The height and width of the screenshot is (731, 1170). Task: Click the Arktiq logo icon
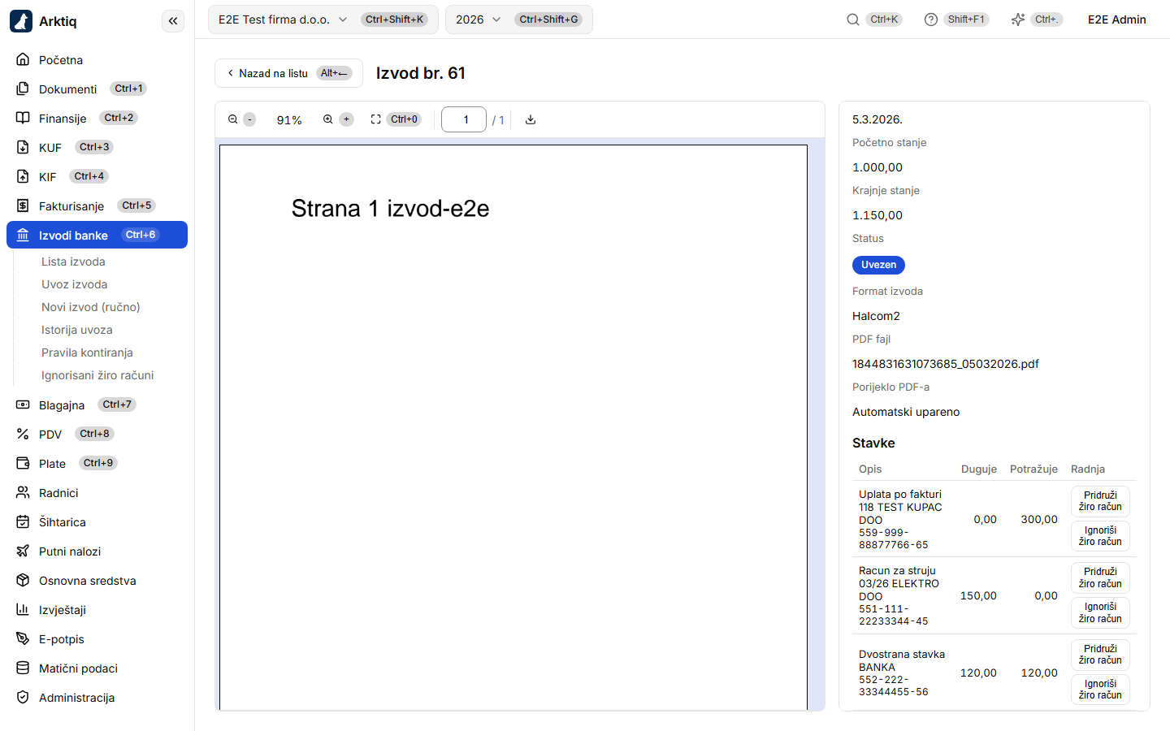click(x=21, y=21)
